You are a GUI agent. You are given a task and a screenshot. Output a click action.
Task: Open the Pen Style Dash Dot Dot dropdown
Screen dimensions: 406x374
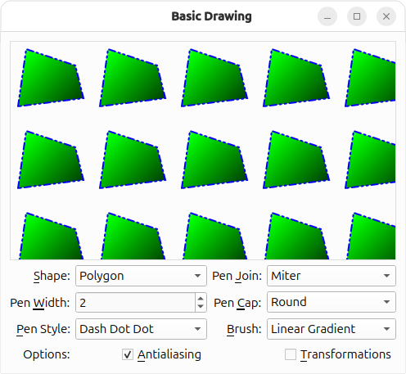click(141, 329)
